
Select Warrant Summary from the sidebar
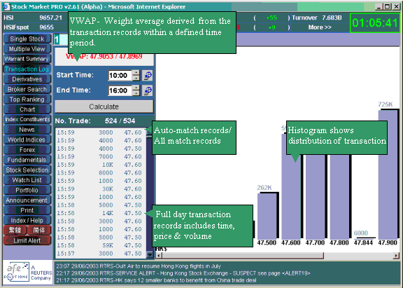[27, 59]
